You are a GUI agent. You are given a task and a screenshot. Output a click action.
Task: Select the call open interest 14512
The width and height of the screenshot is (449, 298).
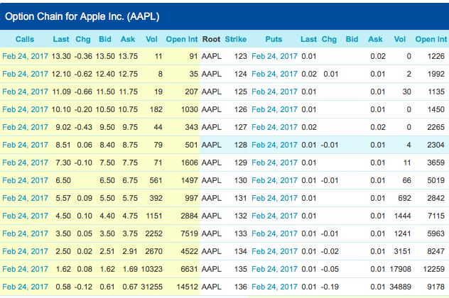187,287
